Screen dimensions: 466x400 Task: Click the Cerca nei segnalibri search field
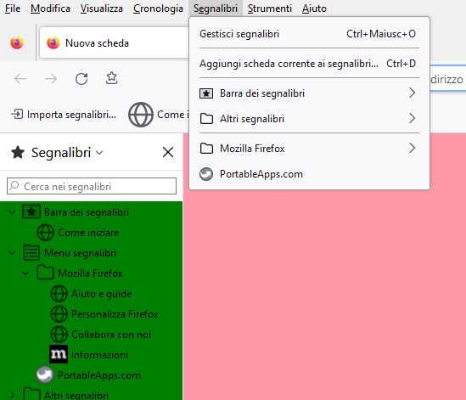tap(92, 186)
